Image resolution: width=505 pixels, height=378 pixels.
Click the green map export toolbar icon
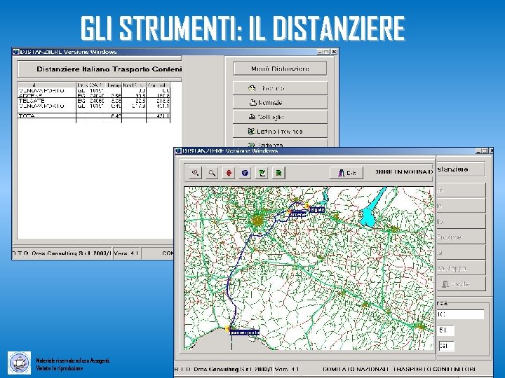tap(262, 173)
